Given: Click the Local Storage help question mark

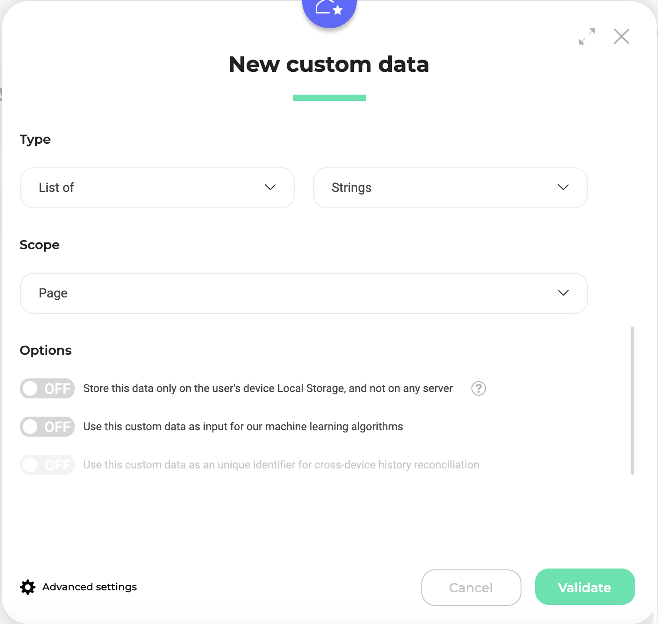Looking at the screenshot, I should pyautogui.click(x=479, y=388).
